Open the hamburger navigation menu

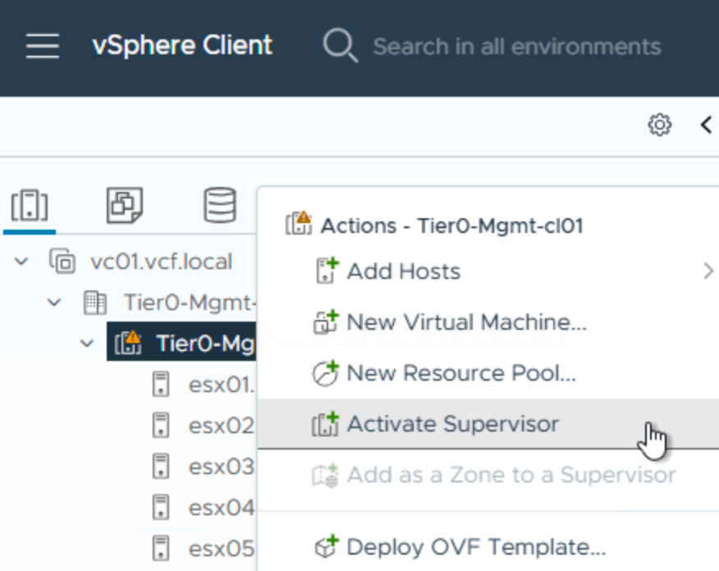coord(42,46)
